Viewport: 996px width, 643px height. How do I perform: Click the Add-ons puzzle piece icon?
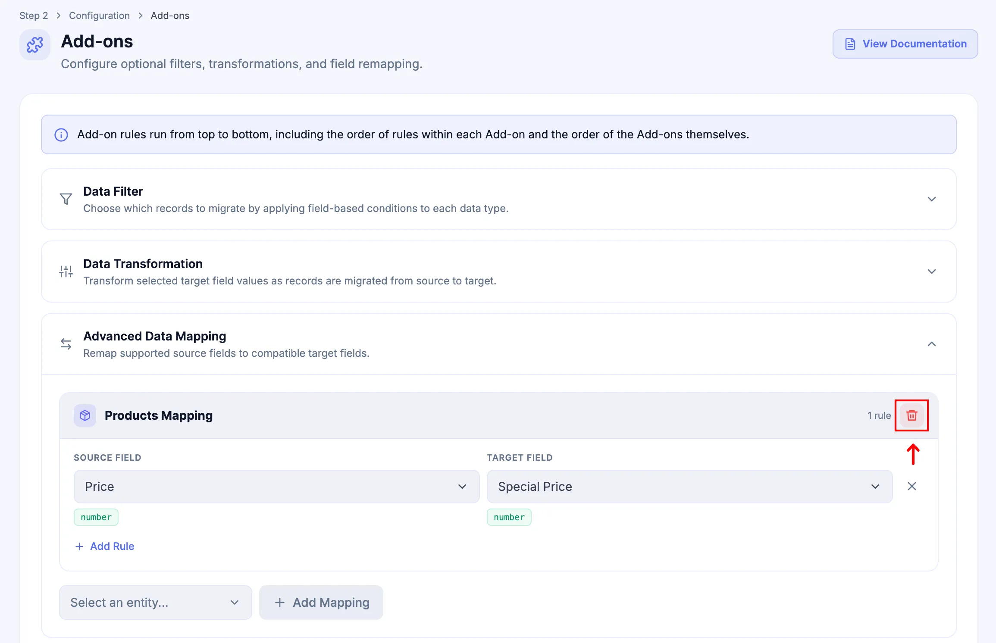35,45
